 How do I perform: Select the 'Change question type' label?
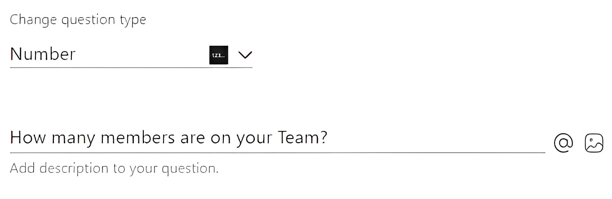pyautogui.click(x=78, y=21)
